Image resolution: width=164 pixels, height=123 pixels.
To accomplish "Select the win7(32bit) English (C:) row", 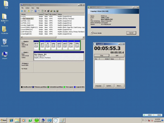I will [52, 27].
